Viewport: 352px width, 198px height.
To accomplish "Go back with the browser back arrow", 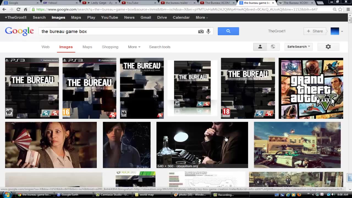I will (4, 9).
